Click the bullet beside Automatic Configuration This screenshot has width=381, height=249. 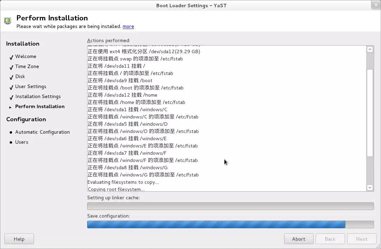11,132
